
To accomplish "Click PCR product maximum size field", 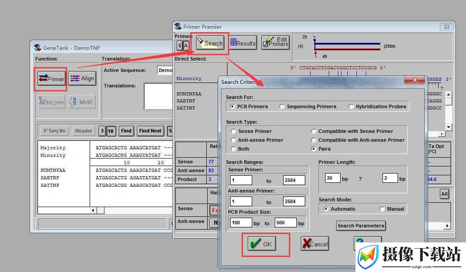I will (286, 223).
